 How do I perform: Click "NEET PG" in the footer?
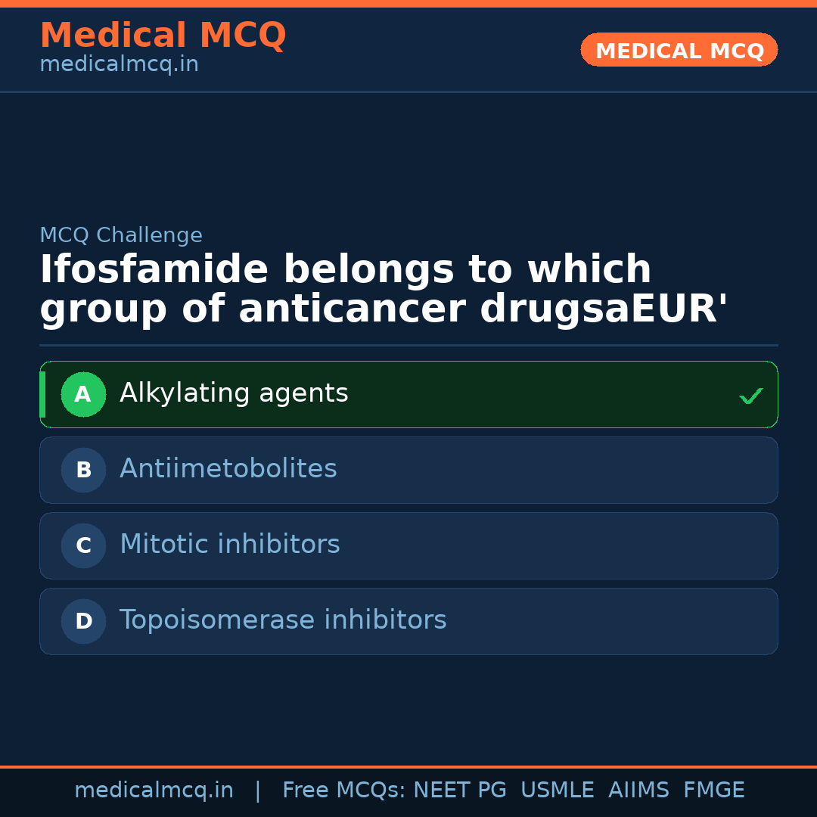460,791
